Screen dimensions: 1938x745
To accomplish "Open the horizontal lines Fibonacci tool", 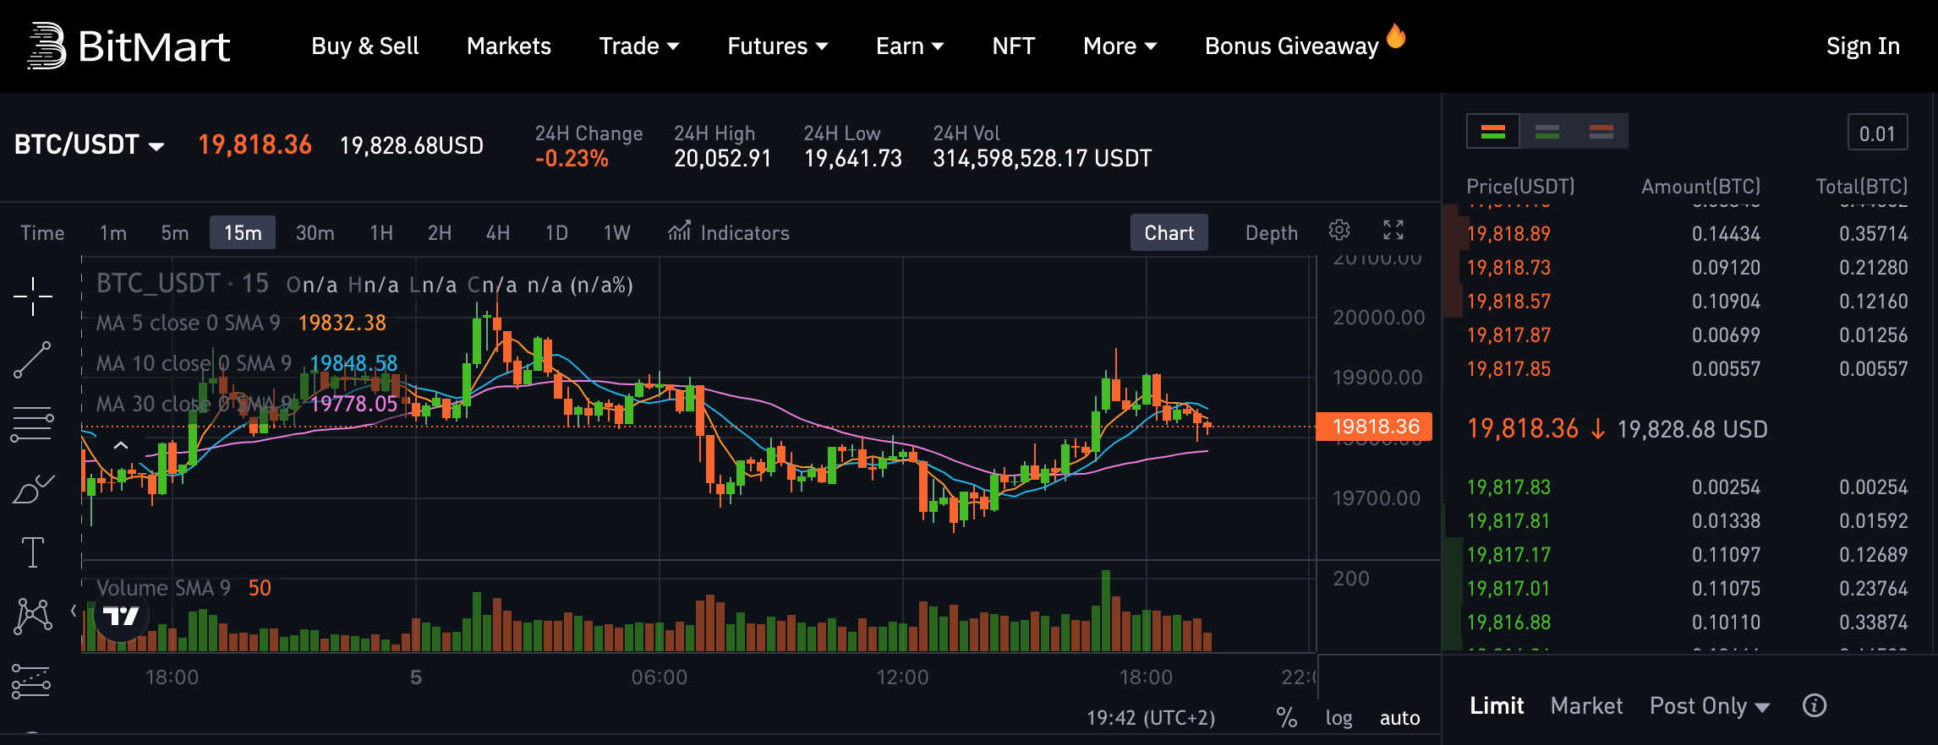I will [33, 424].
